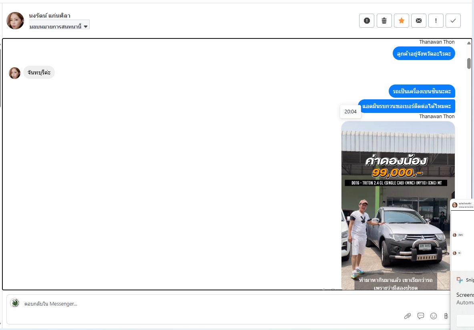The width and height of the screenshot is (474, 330).
Task: Click the baht currency icon in reply box
Action: pos(446,316)
